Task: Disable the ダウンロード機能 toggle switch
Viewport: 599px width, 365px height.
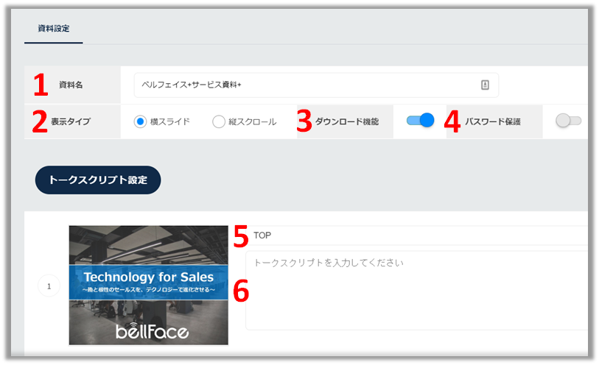Action: (420, 121)
